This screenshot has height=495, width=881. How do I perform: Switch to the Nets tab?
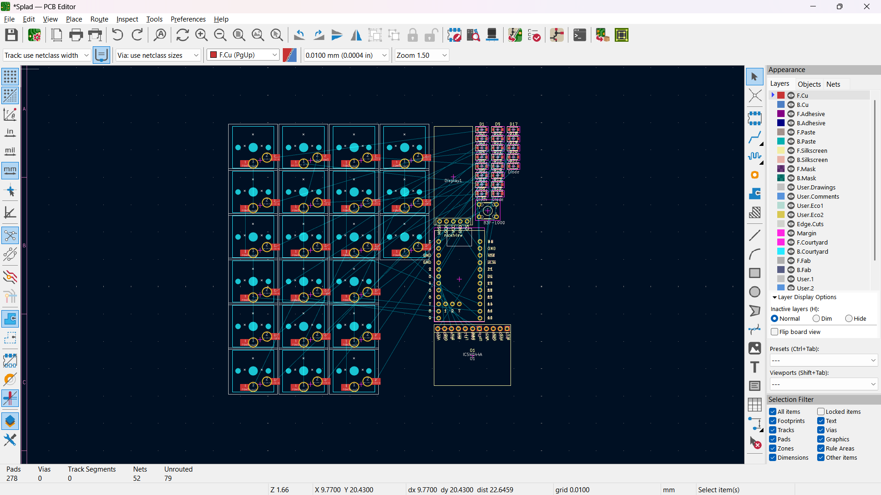pos(834,84)
